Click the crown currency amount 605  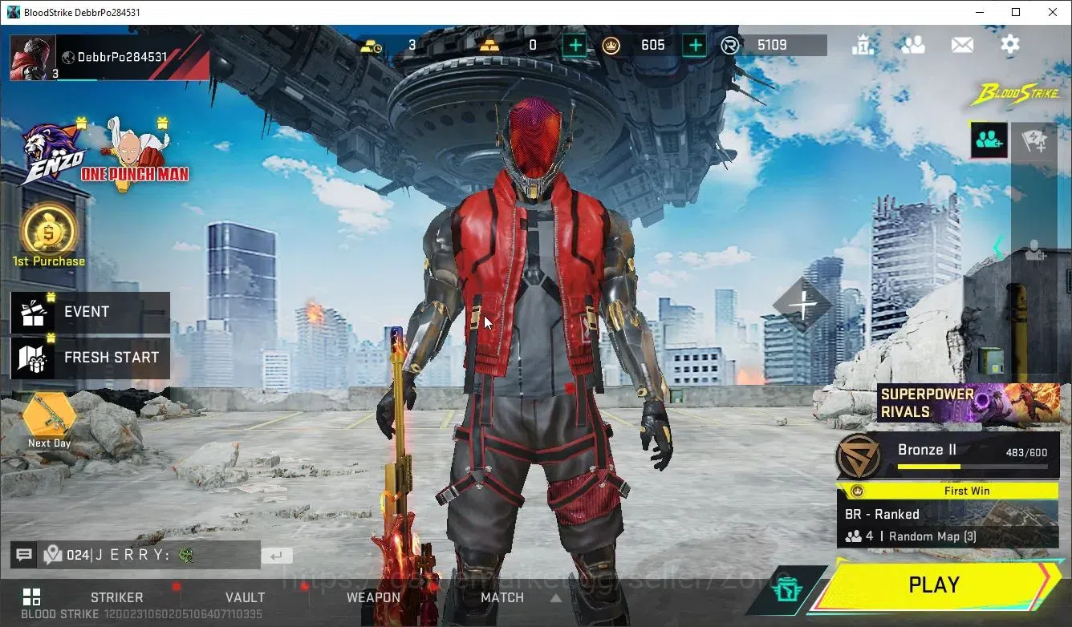[653, 45]
